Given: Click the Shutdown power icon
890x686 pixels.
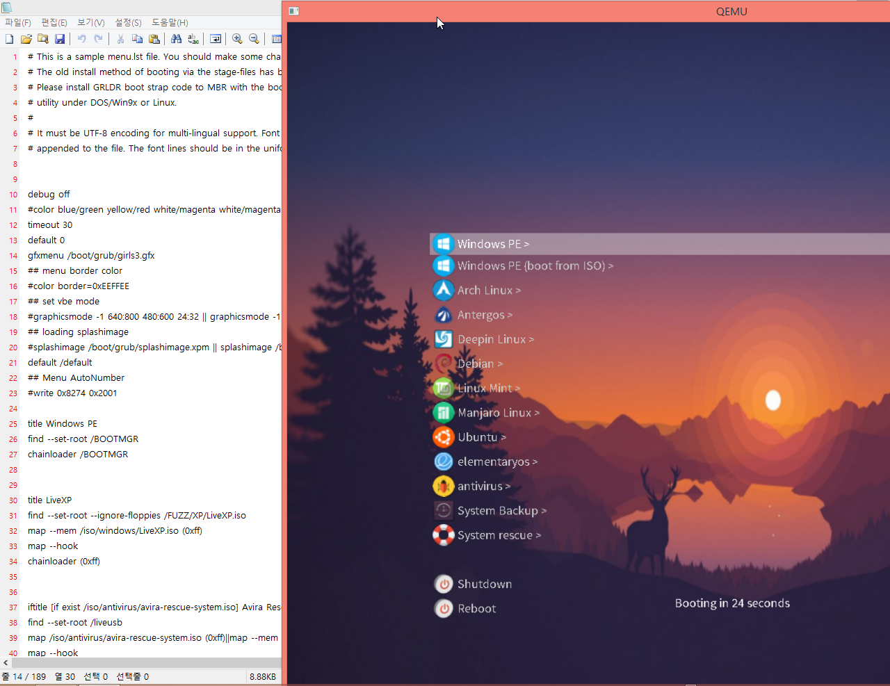Looking at the screenshot, I should [444, 584].
